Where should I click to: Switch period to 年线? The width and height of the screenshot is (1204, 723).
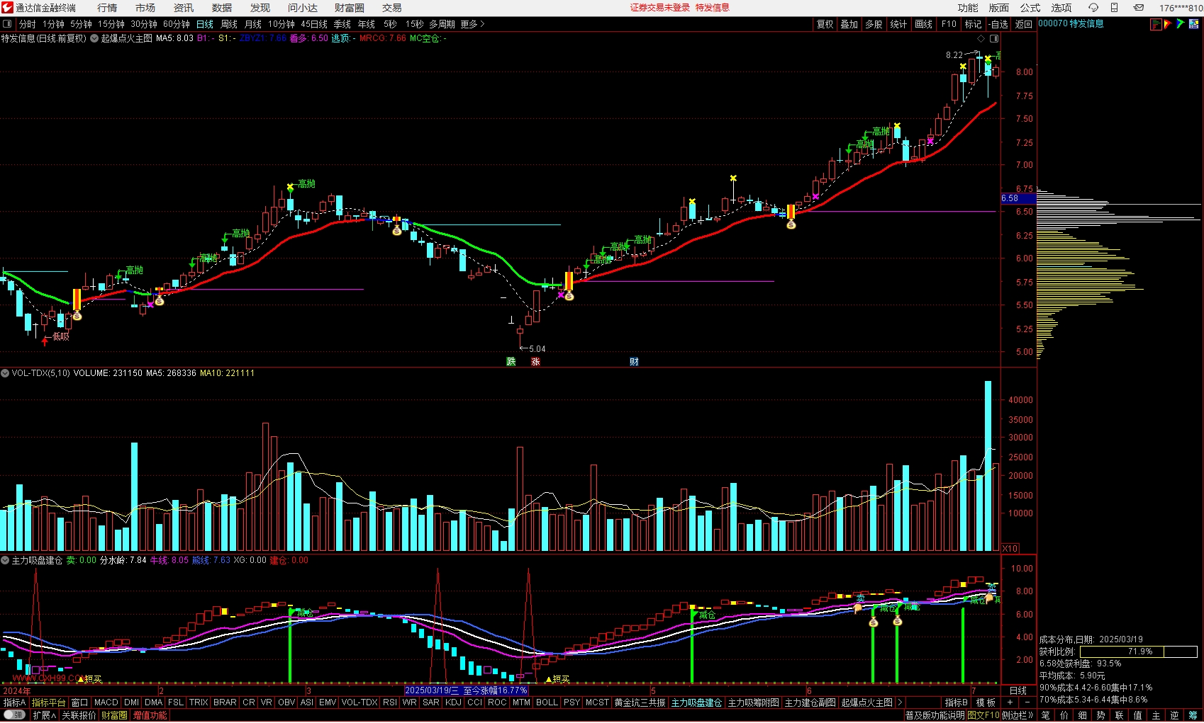pyautogui.click(x=367, y=24)
